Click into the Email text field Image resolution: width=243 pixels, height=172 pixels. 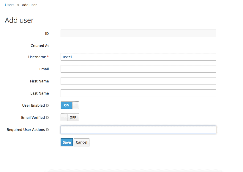tap(138, 69)
